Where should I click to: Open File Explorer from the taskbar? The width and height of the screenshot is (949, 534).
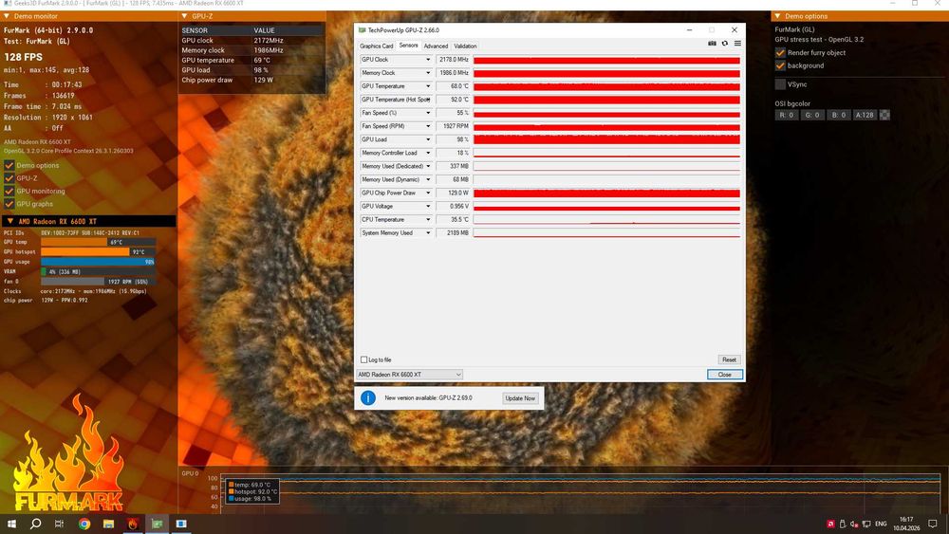tap(108, 524)
